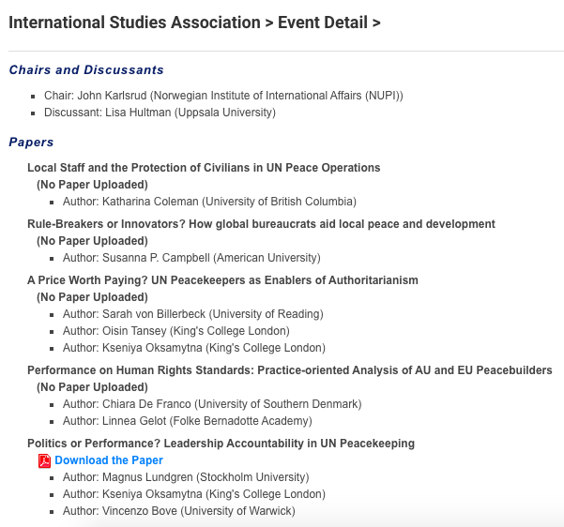This screenshot has height=527, width=564.
Task: Click the red PDF icon
Action: (44, 460)
